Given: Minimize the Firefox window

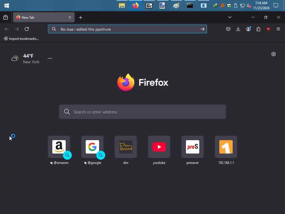Looking at the screenshot, I should tap(253, 17).
